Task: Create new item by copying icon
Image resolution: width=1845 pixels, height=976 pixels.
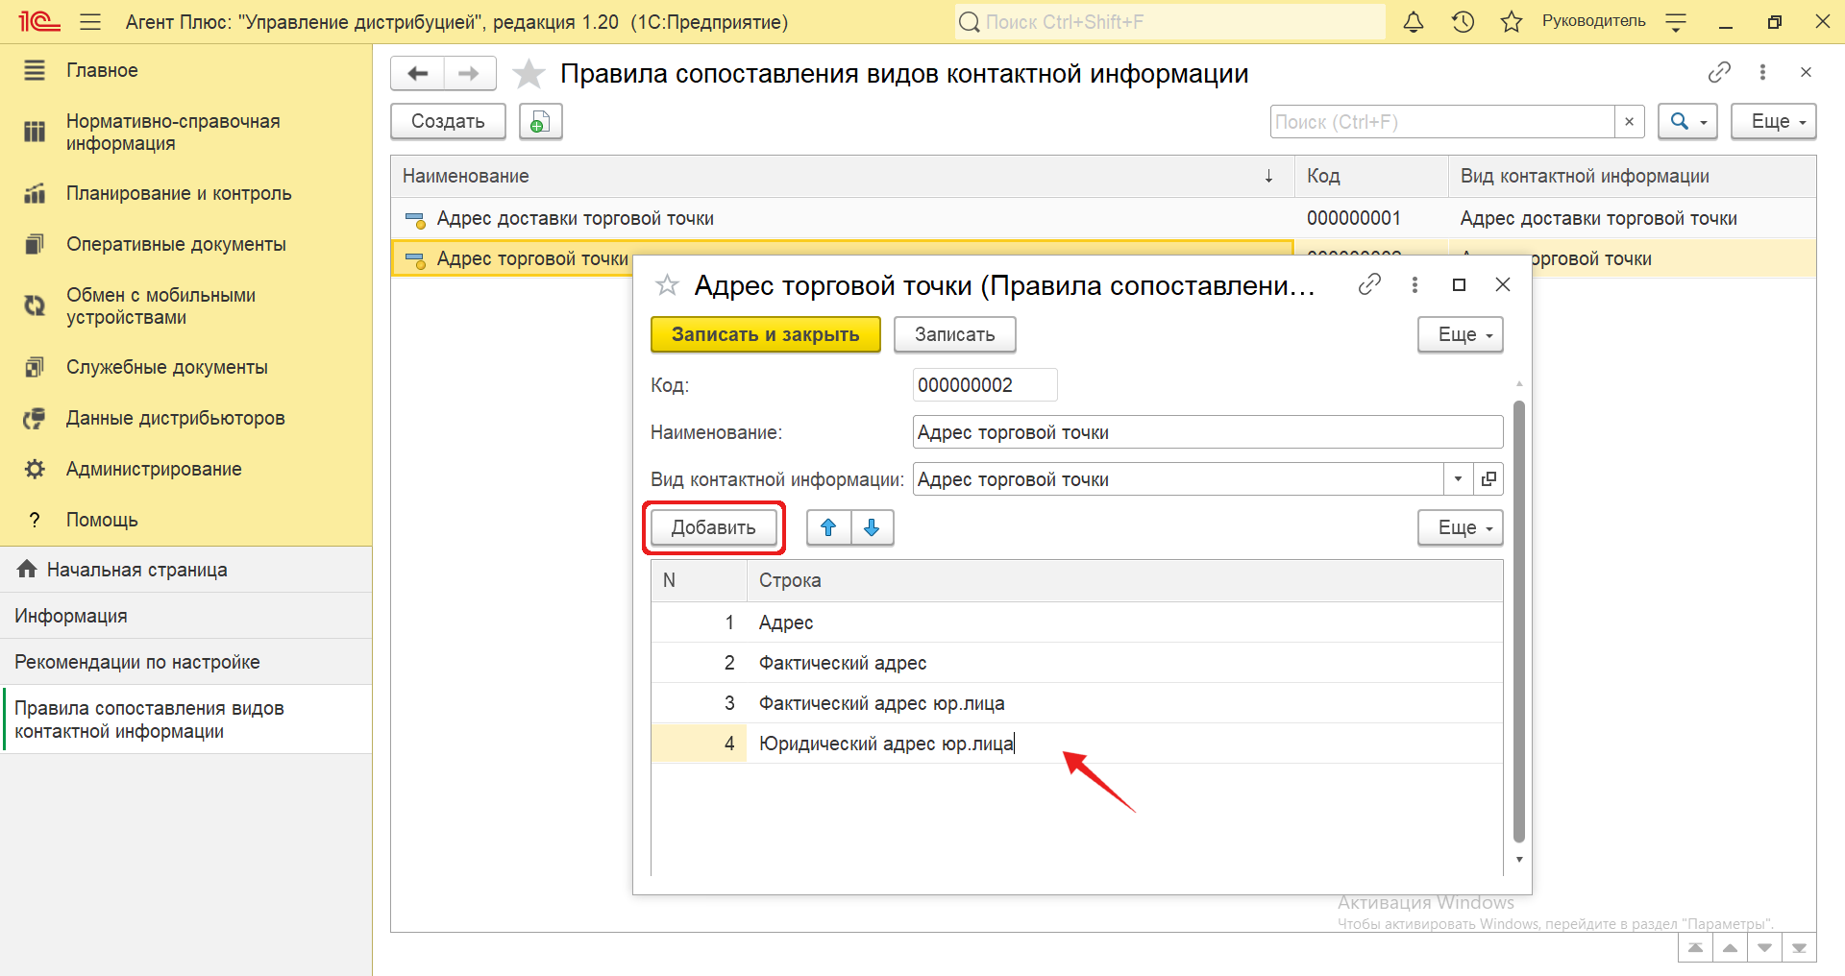Action: click(x=540, y=122)
